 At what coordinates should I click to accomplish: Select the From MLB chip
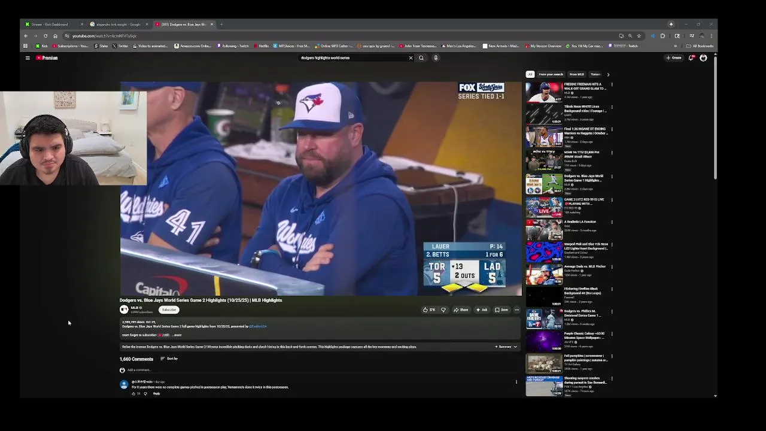(576, 74)
